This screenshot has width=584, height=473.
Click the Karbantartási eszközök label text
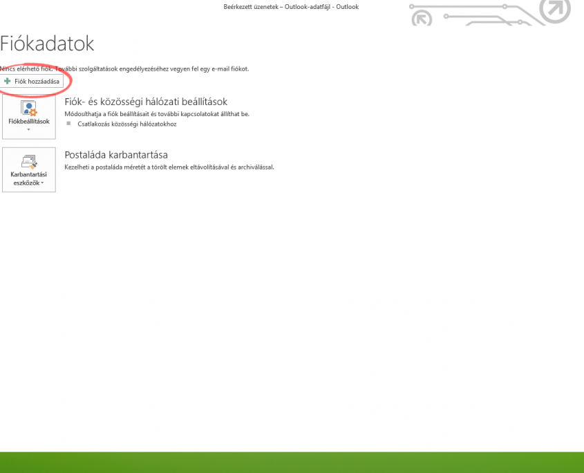coord(29,178)
